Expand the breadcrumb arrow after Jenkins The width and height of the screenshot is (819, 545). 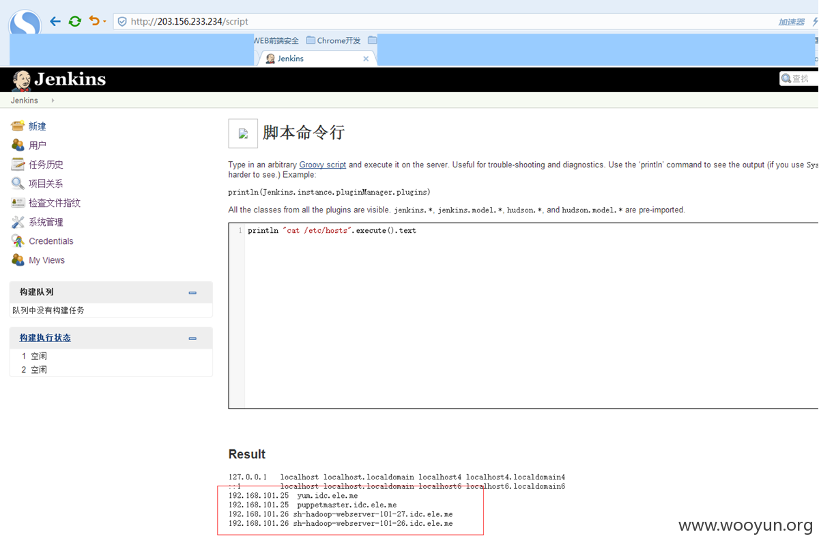[x=53, y=100]
